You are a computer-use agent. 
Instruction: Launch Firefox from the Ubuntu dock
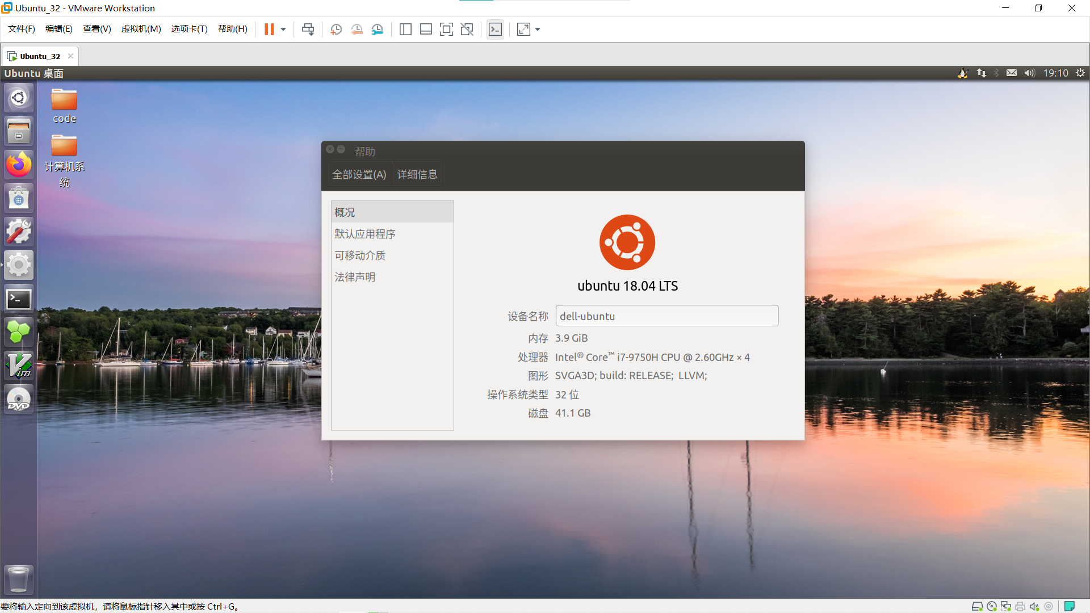coord(19,165)
